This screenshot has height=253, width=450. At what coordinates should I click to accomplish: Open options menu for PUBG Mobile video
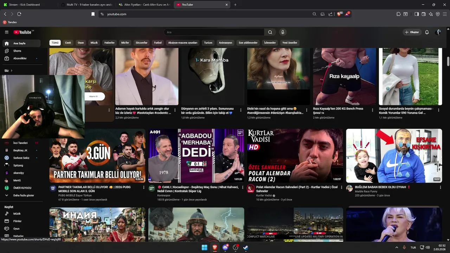[144, 188]
